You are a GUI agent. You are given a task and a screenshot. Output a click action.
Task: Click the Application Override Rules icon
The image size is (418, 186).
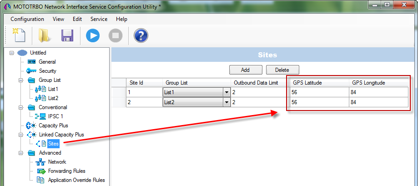(40, 180)
